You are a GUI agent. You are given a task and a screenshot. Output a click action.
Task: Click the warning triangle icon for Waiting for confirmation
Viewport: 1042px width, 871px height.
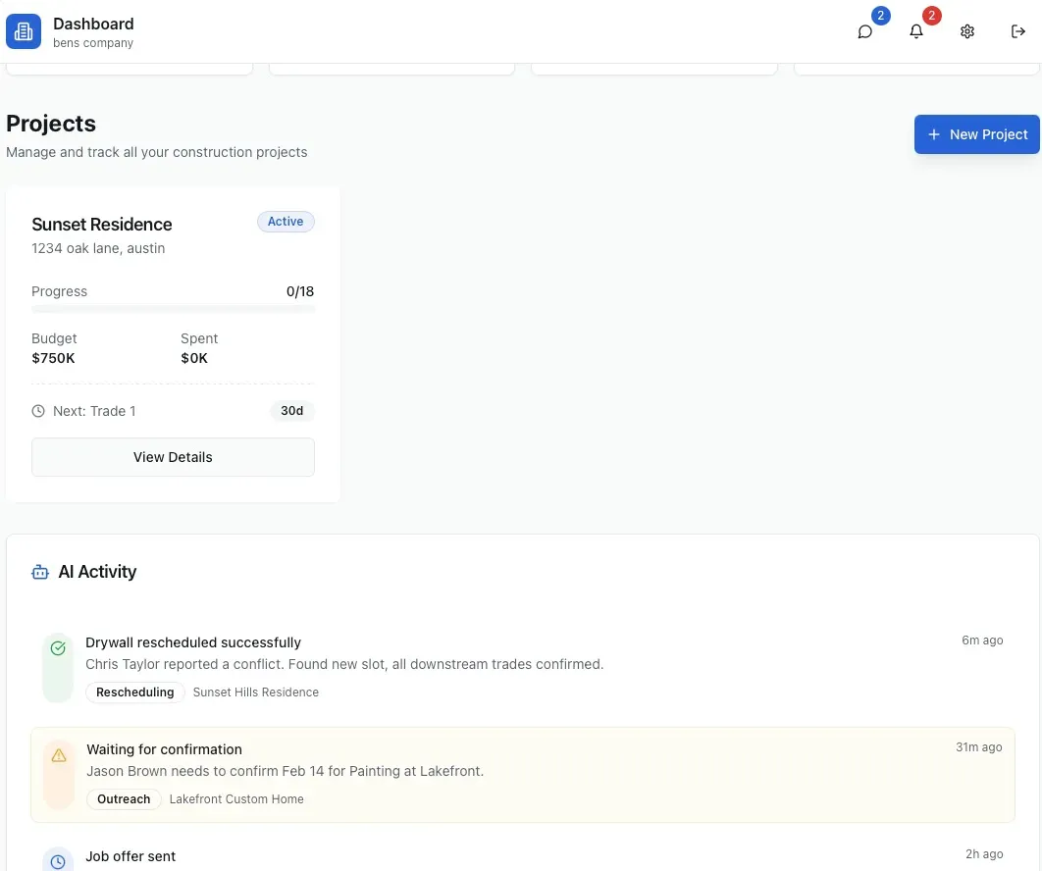(59, 755)
